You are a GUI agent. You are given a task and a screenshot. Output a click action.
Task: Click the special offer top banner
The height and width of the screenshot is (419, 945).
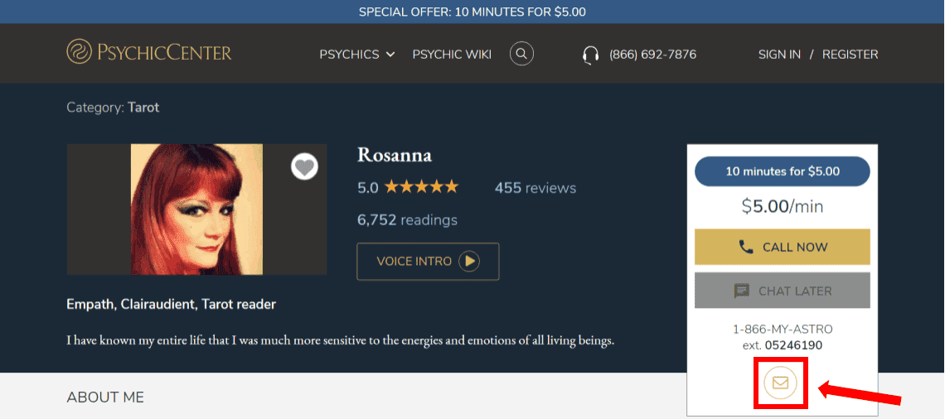pos(472,12)
